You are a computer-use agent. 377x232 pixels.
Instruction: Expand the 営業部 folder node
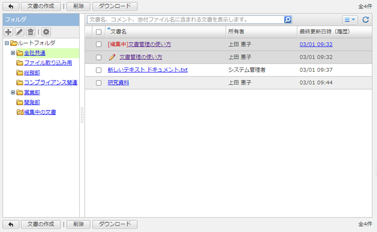[x=13, y=92]
